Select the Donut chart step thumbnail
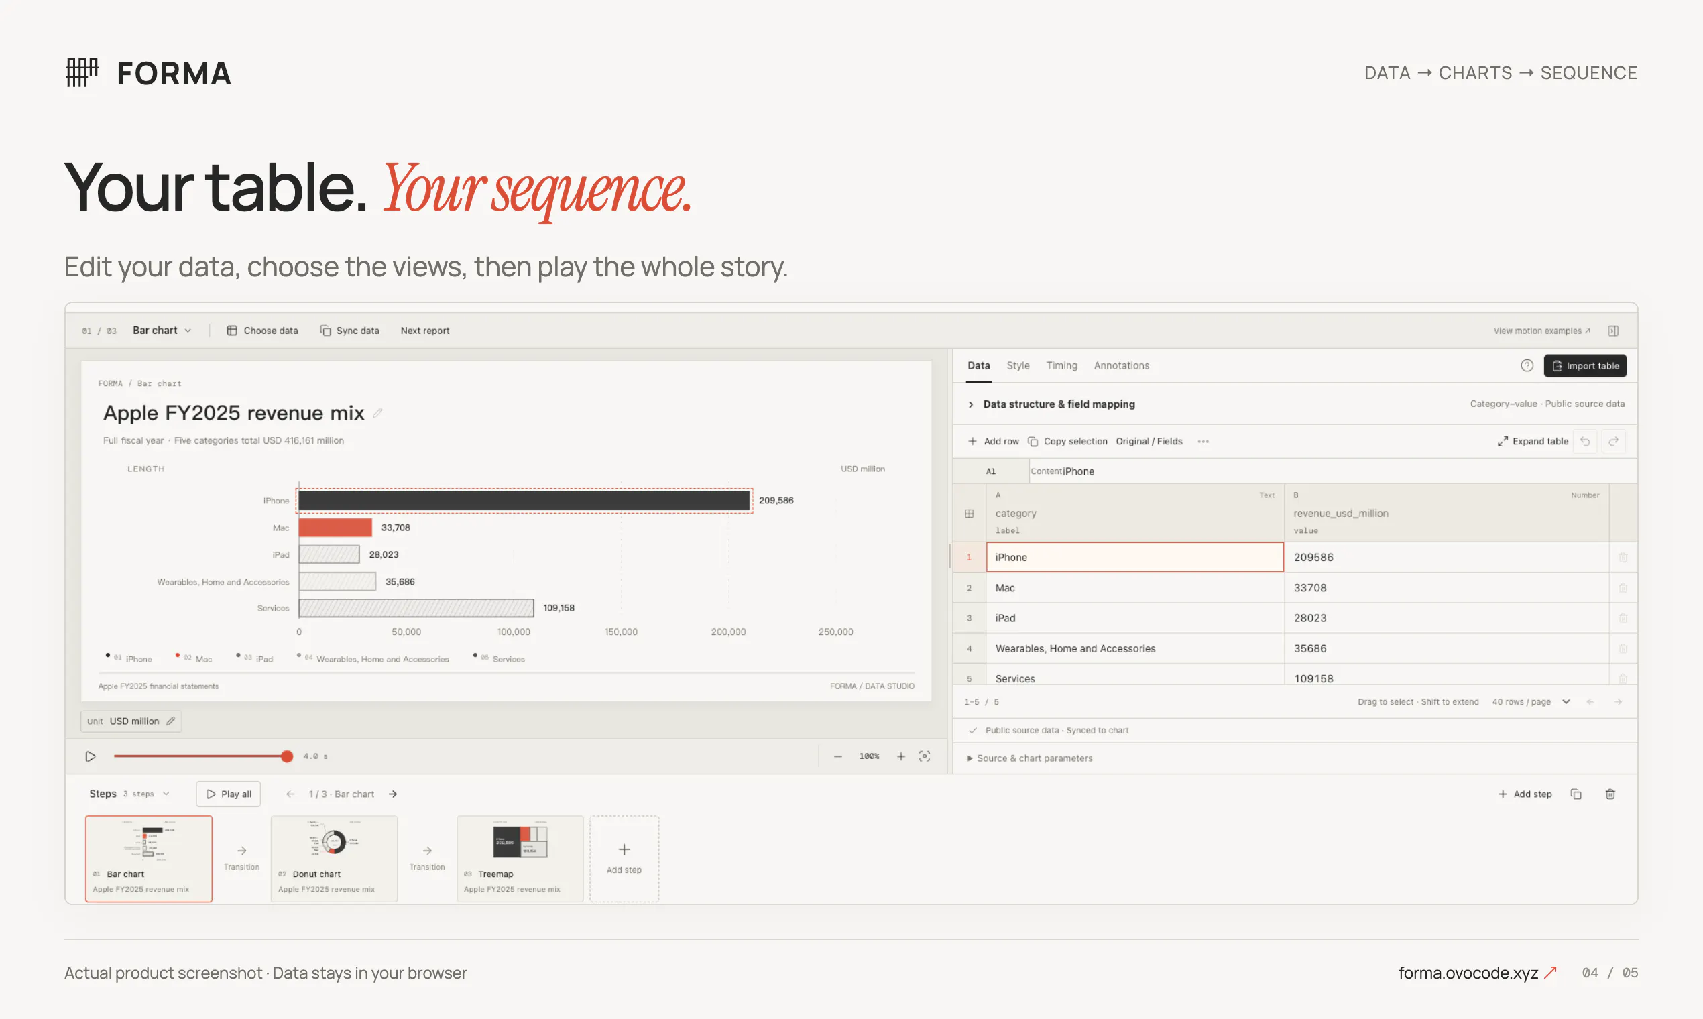 tap(335, 858)
